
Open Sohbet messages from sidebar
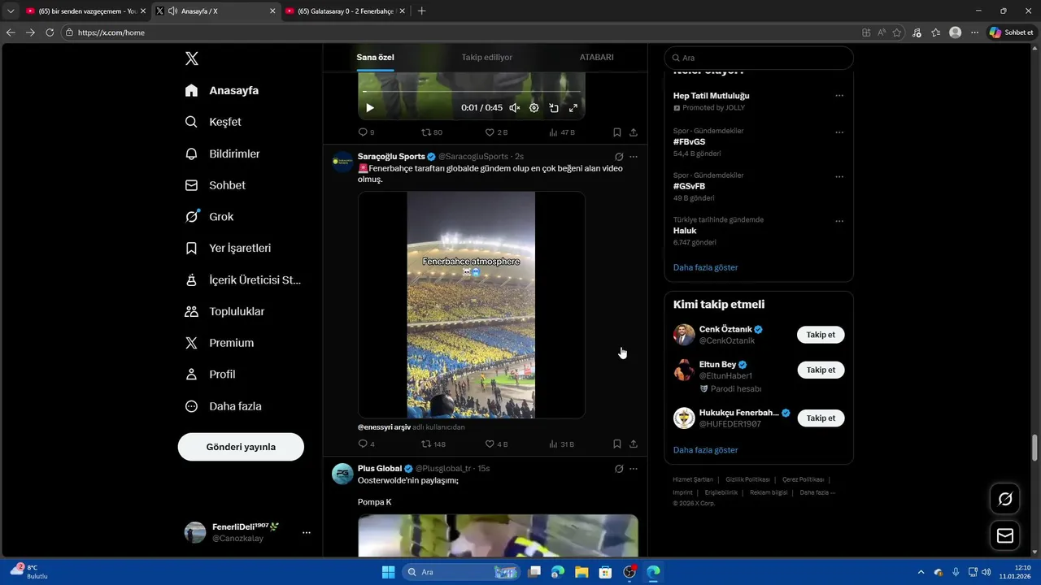(x=215, y=185)
